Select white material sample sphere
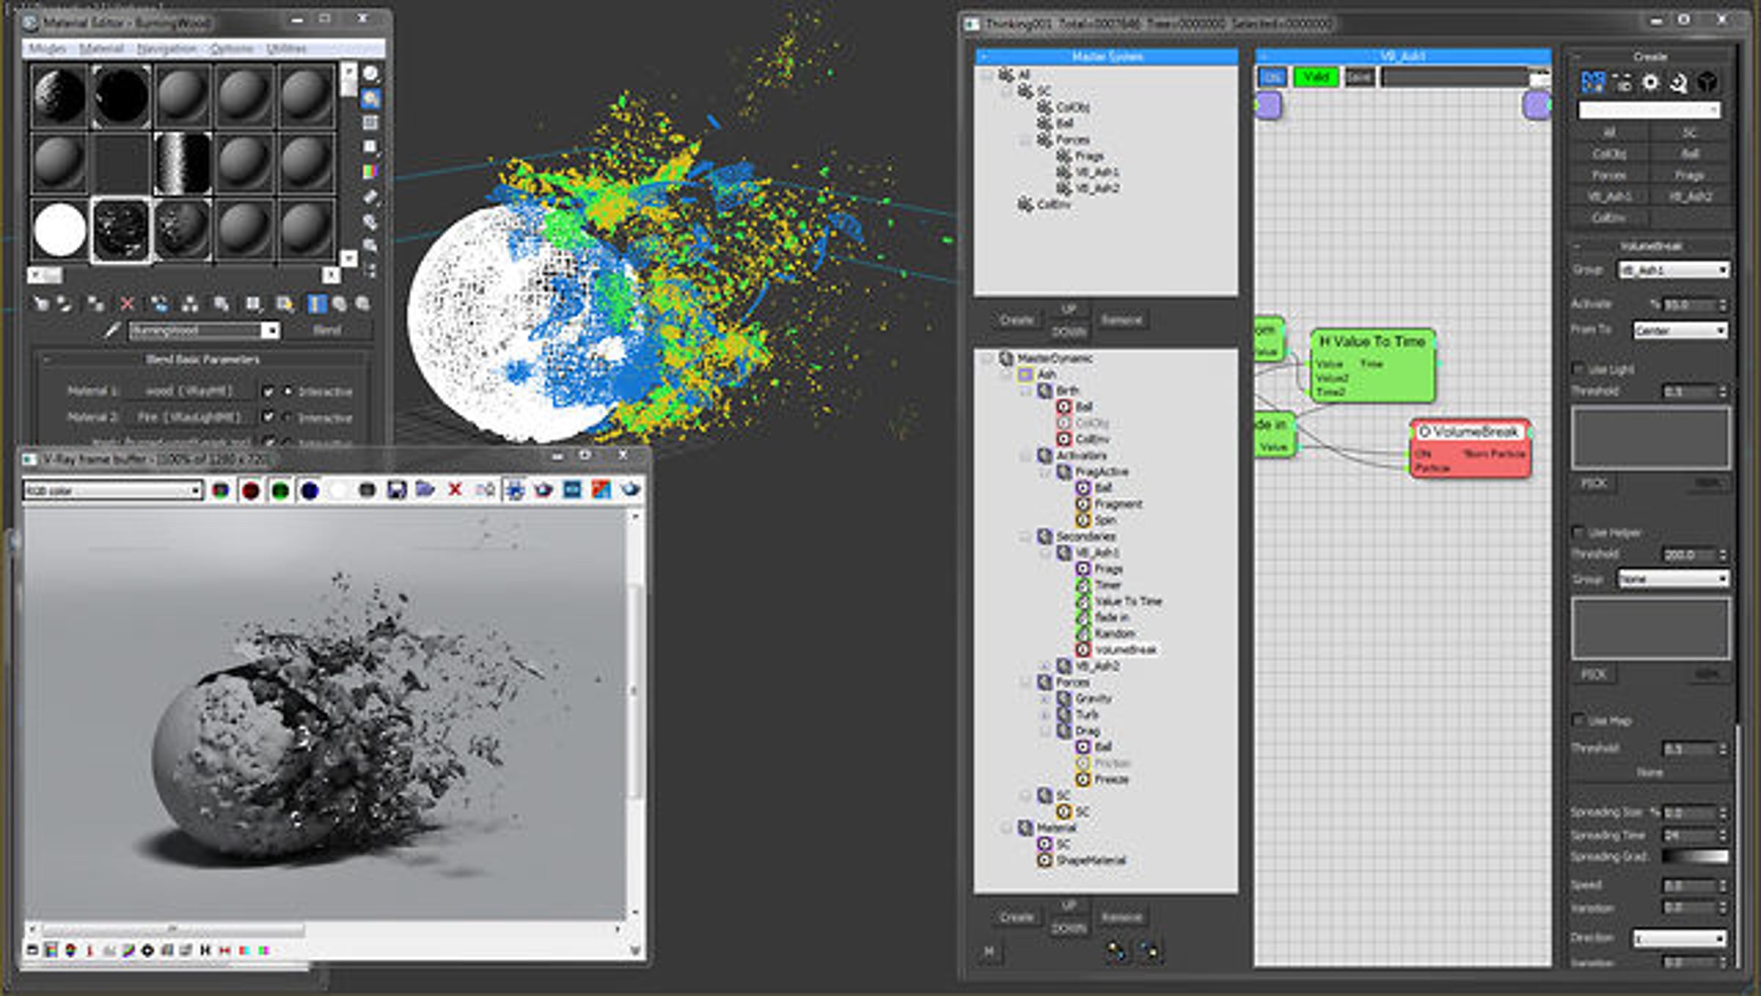 (x=60, y=230)
